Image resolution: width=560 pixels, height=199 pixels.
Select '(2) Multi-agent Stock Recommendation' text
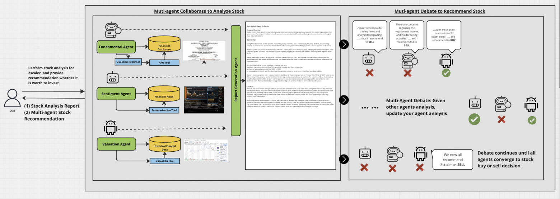[47, 115]
